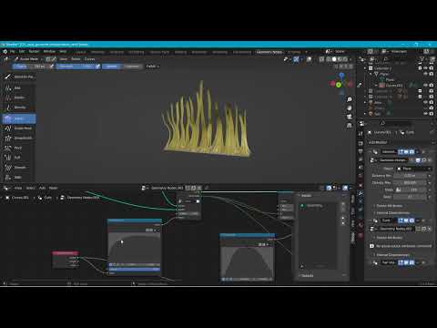This screenshot has width=437, height=328.
Task: Select the Selection Paint tool
Action: tap(18, 77)
